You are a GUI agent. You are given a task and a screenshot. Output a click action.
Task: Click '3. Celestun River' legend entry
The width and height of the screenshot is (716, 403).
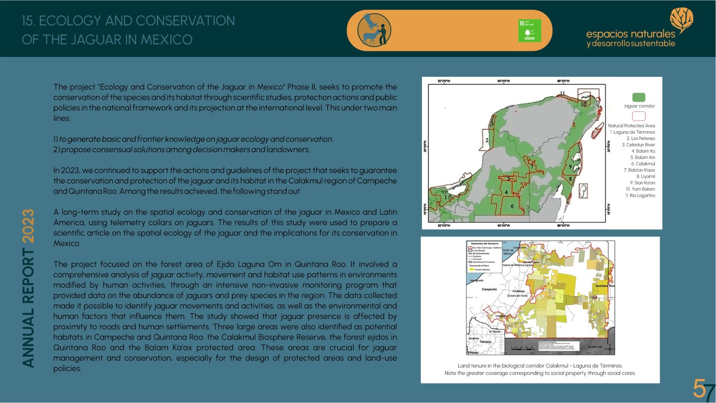(x=638, y=145)
